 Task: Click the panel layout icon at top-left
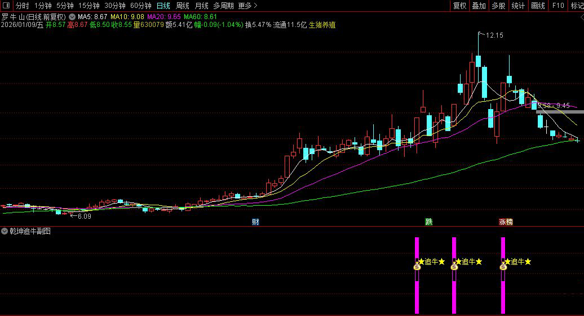(6, 5)
